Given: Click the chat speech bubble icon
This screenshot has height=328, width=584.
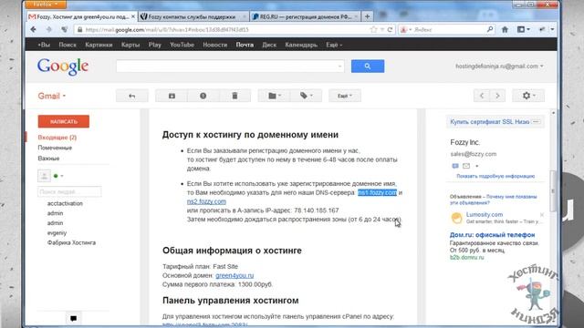Looking at the screenshot, I should pos(73,318).
